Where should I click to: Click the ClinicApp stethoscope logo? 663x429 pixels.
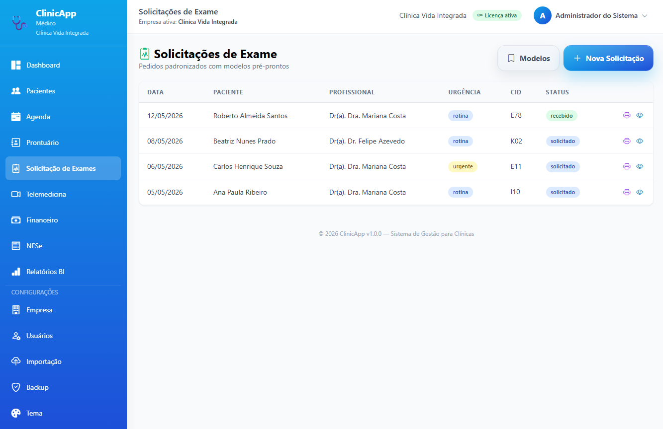pyautogui.click(x=19, y=22)
